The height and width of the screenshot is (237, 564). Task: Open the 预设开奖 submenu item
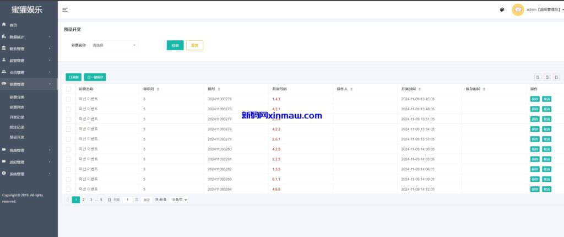[x=17, y=137]
